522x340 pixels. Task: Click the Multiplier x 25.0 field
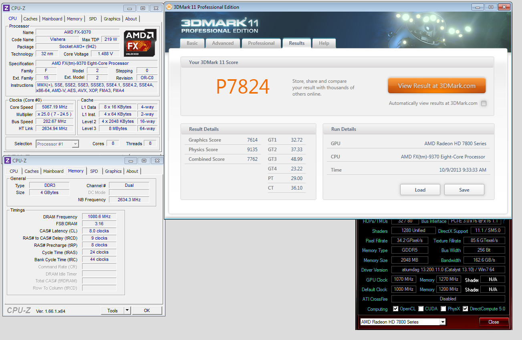pyautogui.click(x=54, y=114)
